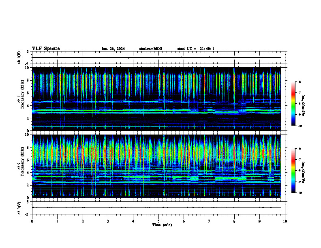Click time axis tick label "1"
This screenshot has width=321, height=248.
57,221
